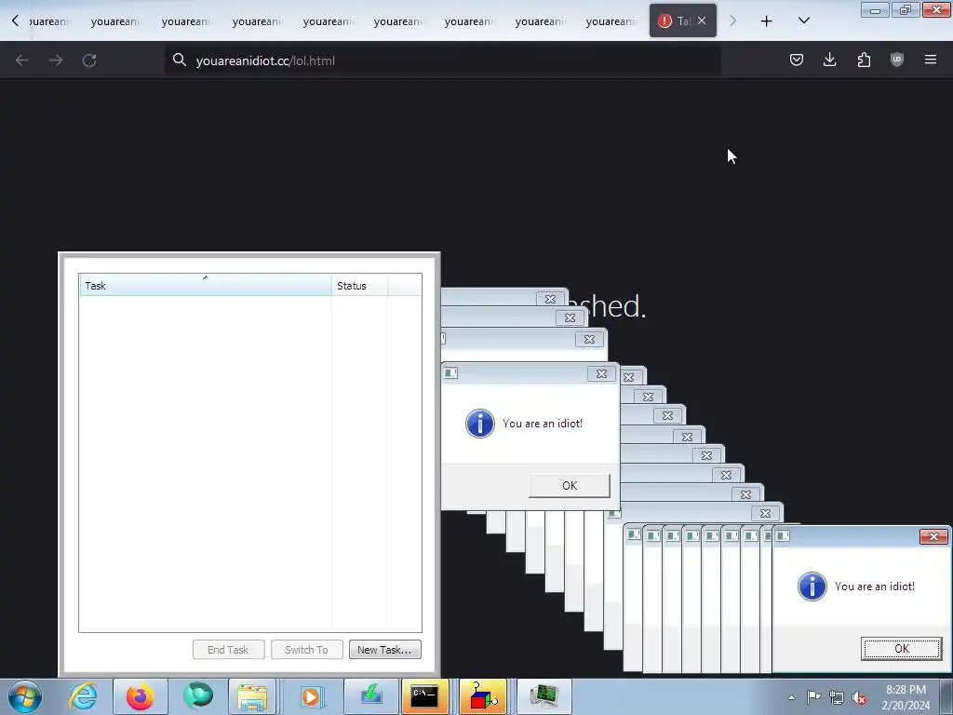Close the active tab with its X
Image resolution: width=953 pixels, height=715 pixels.
pyautogui.click(x=702, y=20)
